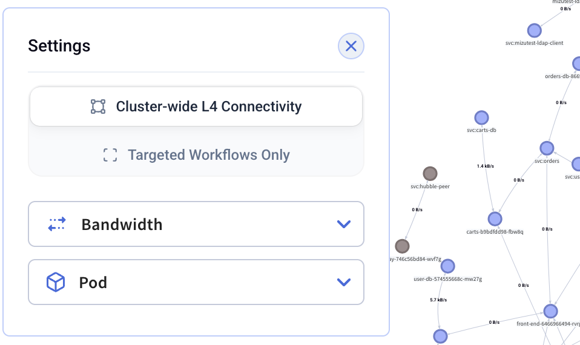This screenshot has width=580, height=345.
Task: Select the svc:hubble-peer gray node
Action: [x=430, y=174]
